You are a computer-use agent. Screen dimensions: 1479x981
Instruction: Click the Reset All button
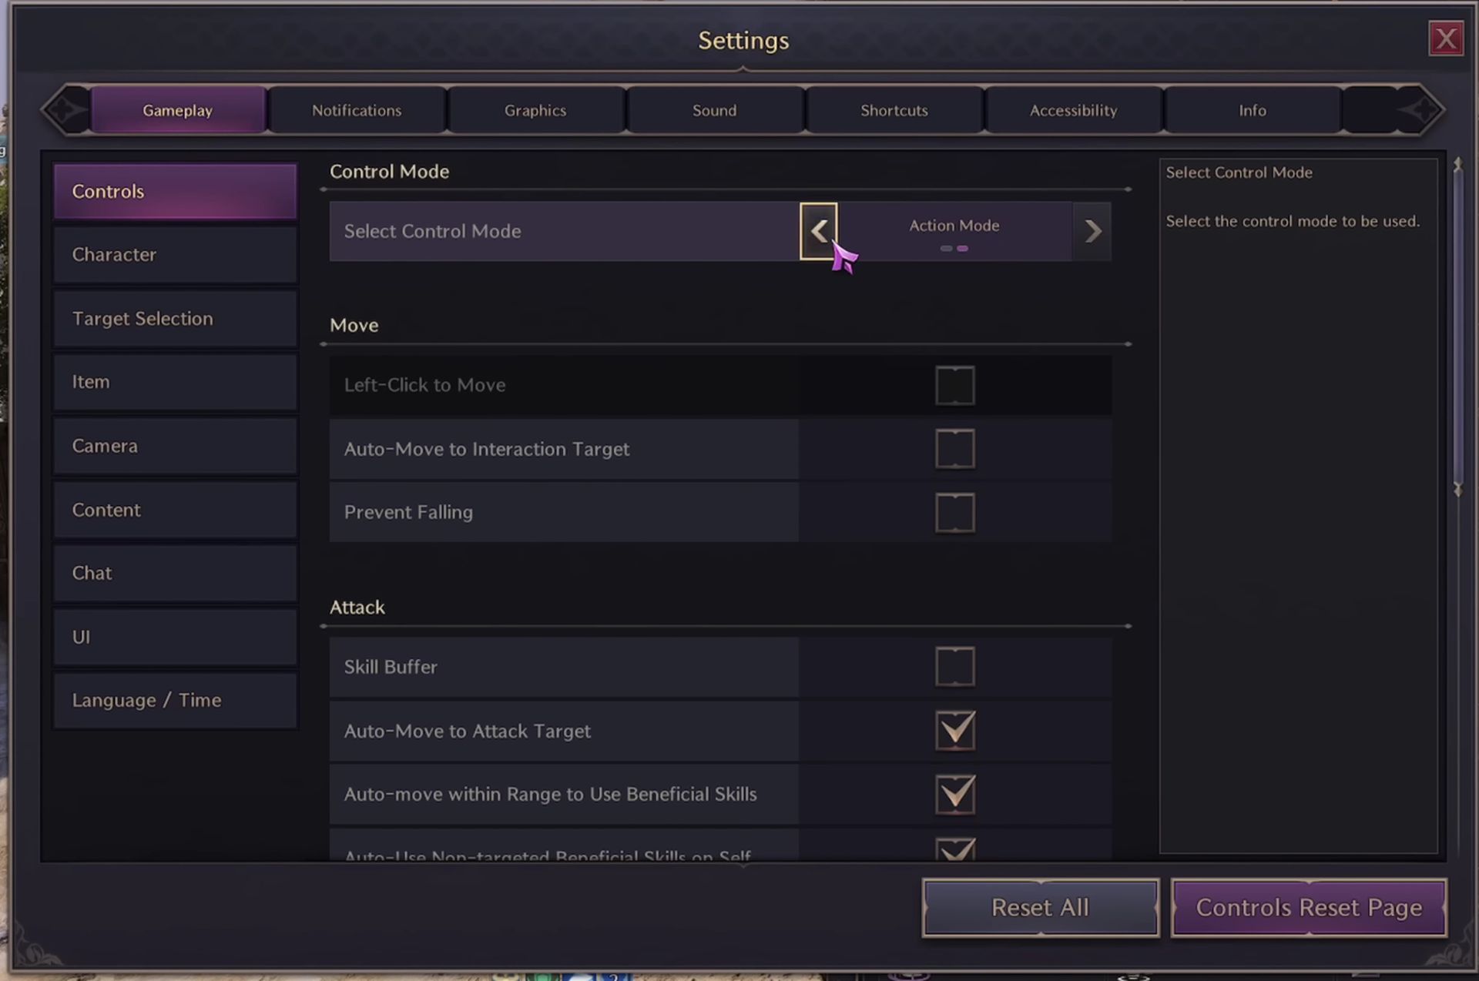[x=1040, y=908]
